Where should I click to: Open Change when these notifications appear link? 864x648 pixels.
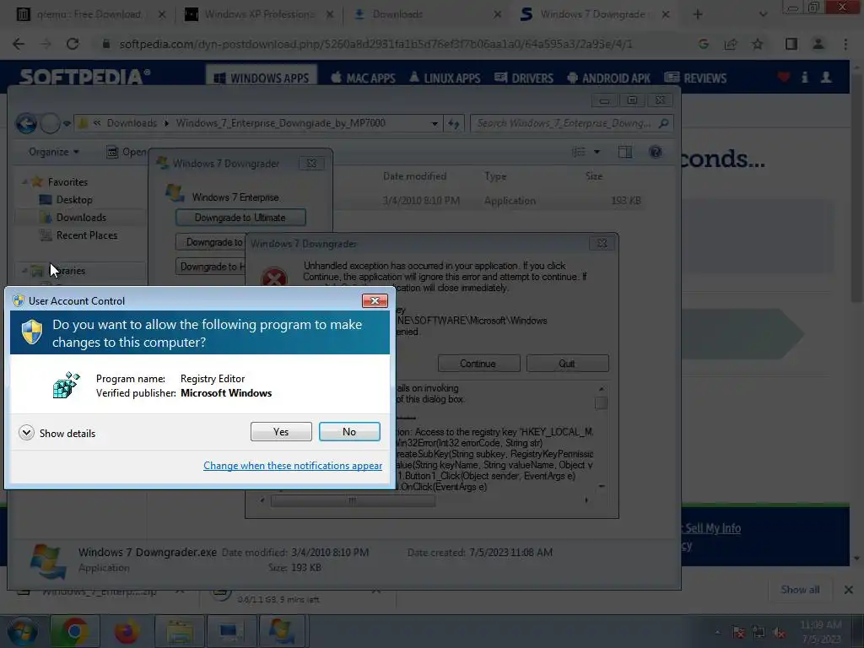pos(293,466)
